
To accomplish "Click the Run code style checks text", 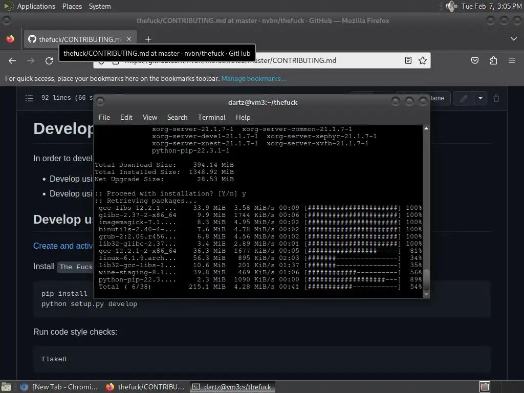I will 75,332.
